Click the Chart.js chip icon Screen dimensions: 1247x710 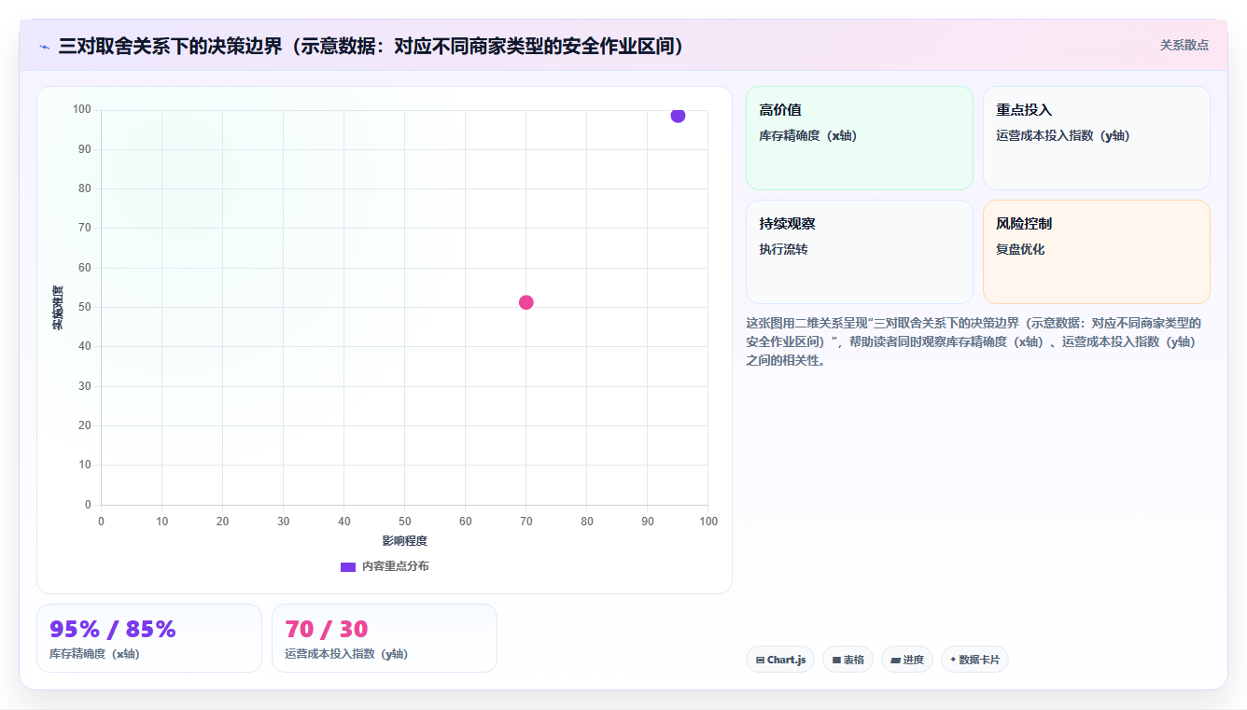point(761,660)
